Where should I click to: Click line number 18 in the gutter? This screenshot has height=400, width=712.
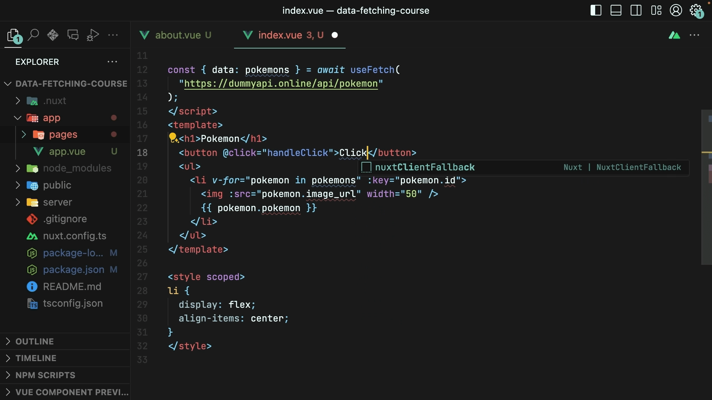tap(142, 153)
